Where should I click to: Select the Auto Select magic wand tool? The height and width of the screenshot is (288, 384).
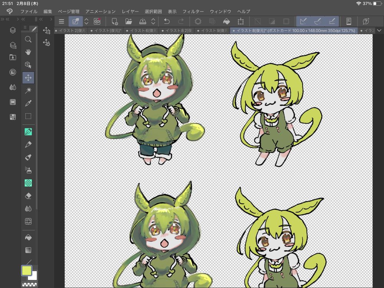tap(28, 90)
